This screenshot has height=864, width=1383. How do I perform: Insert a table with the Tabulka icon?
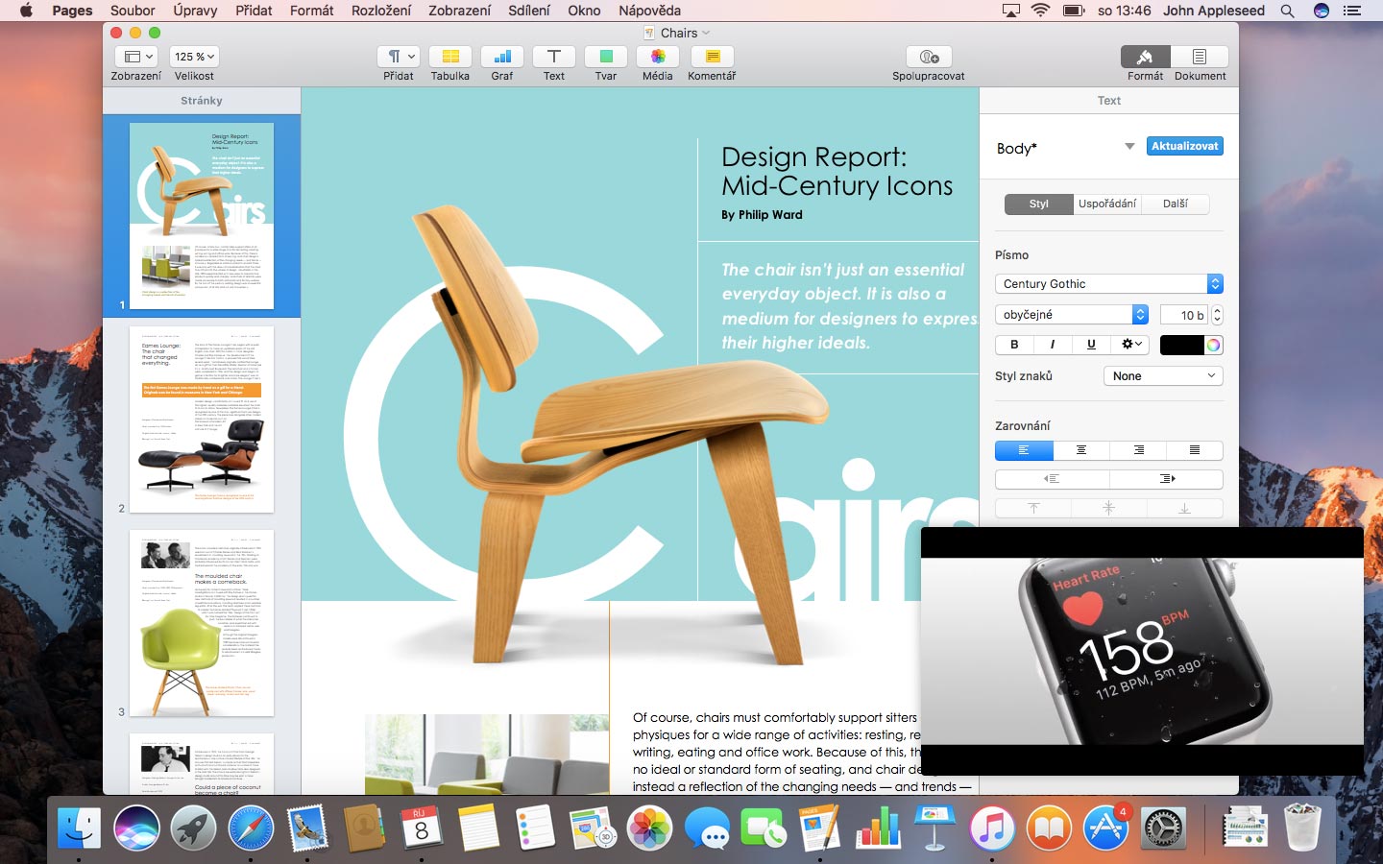click(x=450, y=57)
